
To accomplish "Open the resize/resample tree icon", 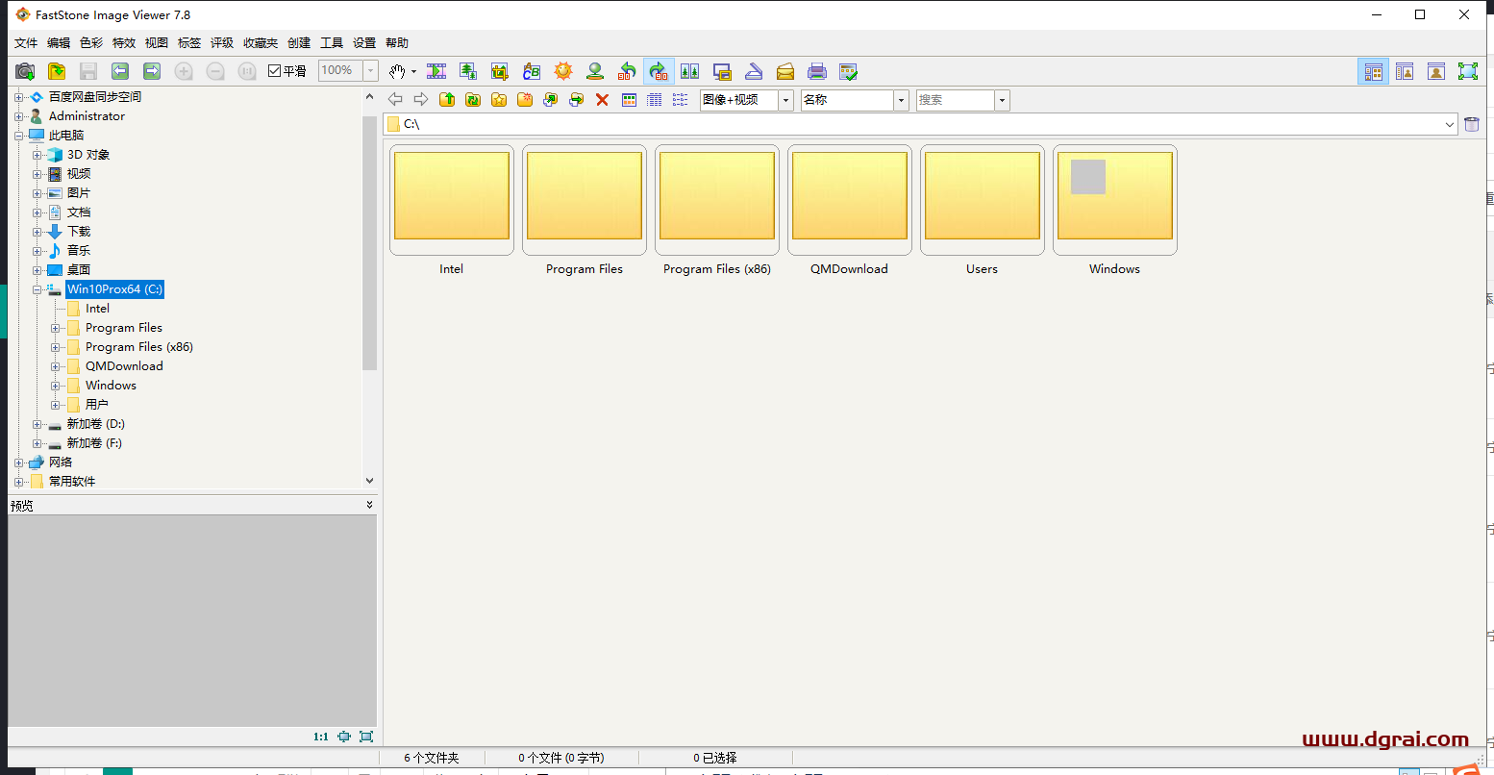I will coord(468,71).
